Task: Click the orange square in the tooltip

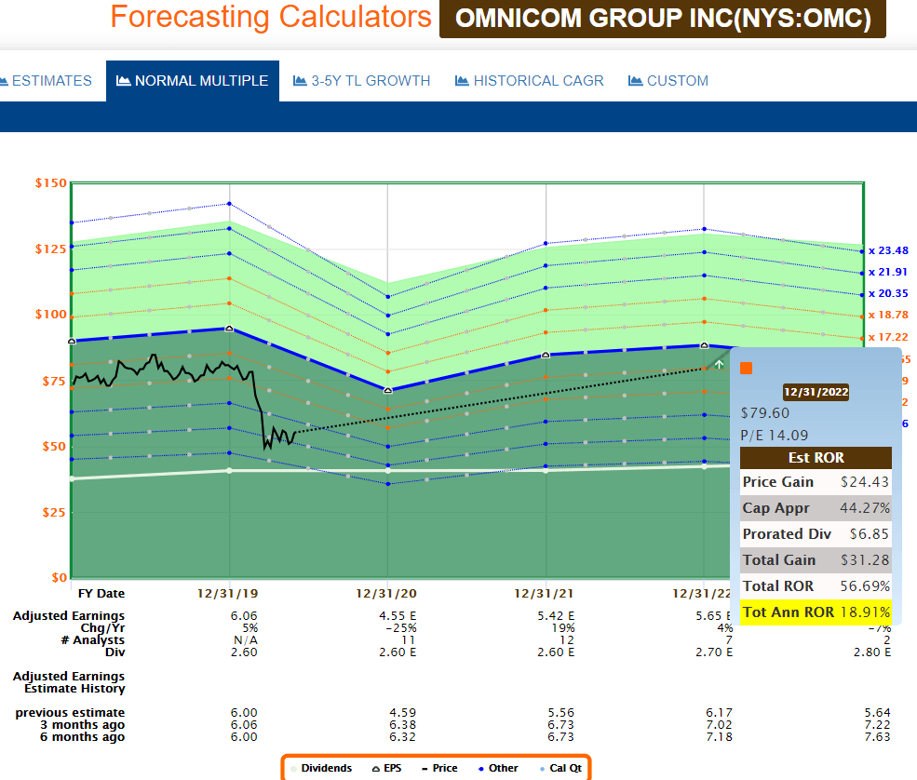Action: point(747,368)
